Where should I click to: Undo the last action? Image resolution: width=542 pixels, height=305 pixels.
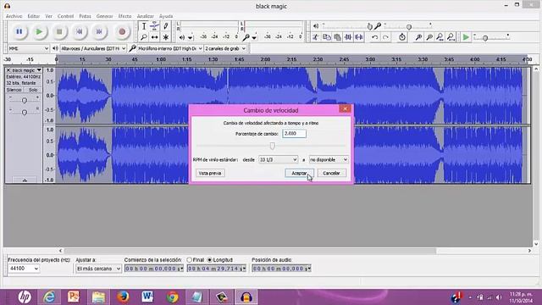(374, 37)
